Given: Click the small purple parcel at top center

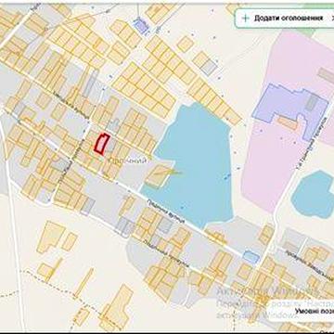Looking at the screenshot, I should click(x=141, y=26).
